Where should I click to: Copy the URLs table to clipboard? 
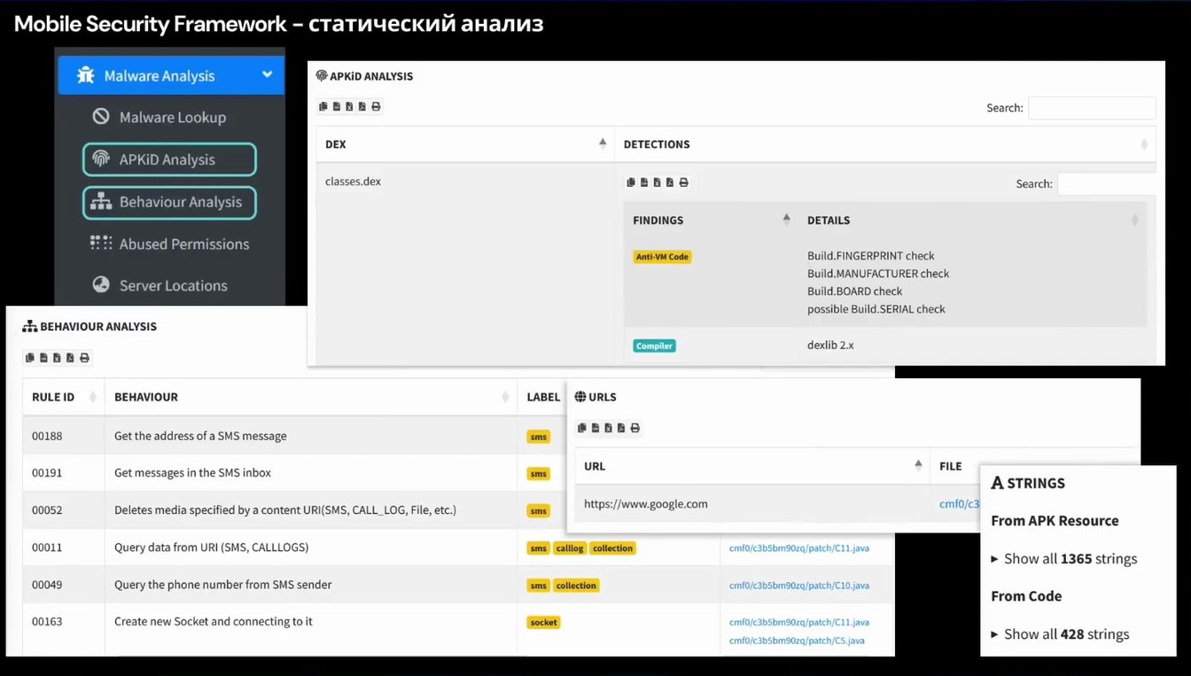tap(582, 428)
